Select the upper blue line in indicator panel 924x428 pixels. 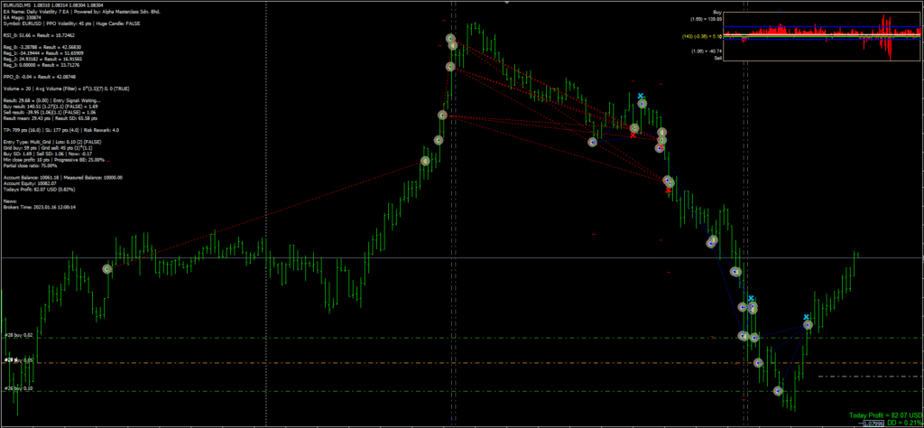812,26
